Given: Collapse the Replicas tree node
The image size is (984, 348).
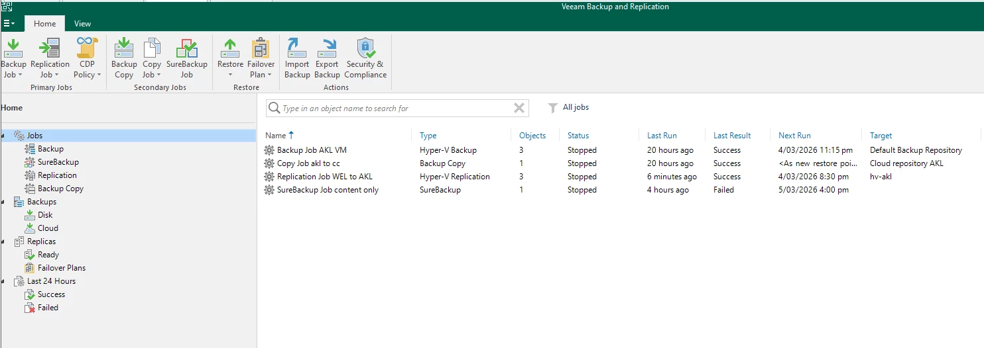Looking at the screenshot, I should tap(4, 241).
